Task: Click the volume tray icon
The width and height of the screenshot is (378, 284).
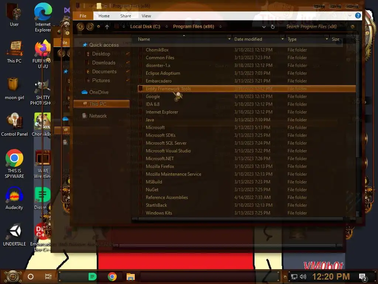Action: tap(303, 277)
